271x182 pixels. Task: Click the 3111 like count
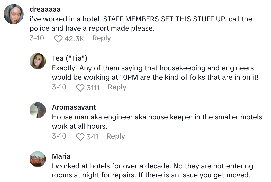pos(93,88)
